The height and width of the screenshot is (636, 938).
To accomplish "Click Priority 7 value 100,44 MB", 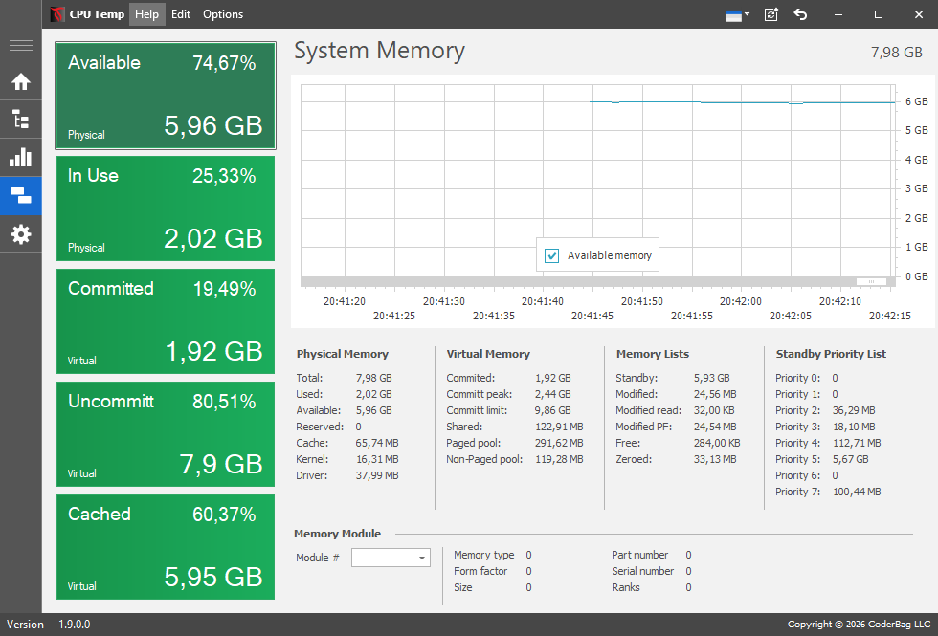I will pos(857,492).
